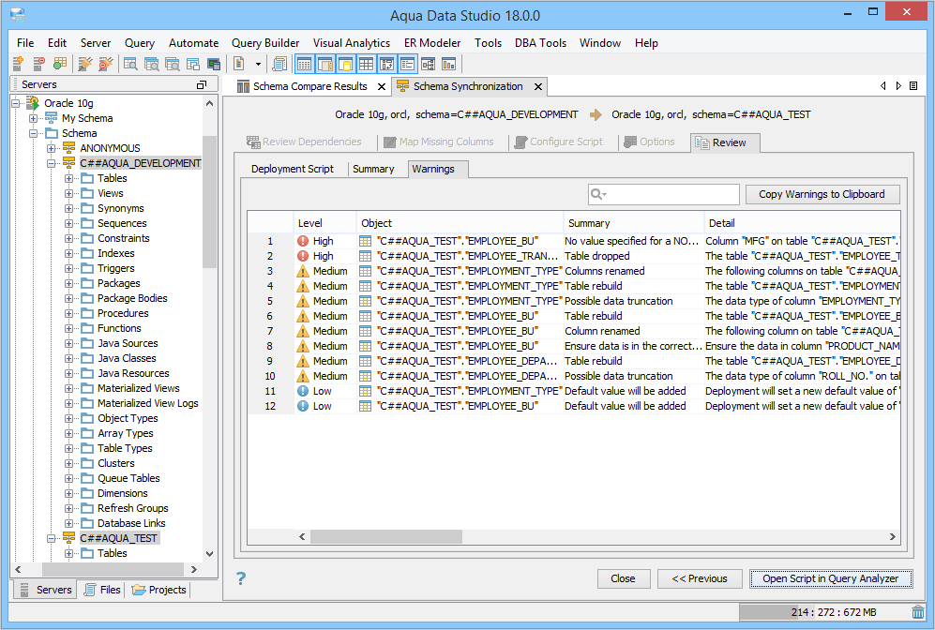
Task: Click the Close button at dialog bottom
Action: point(623,578)
